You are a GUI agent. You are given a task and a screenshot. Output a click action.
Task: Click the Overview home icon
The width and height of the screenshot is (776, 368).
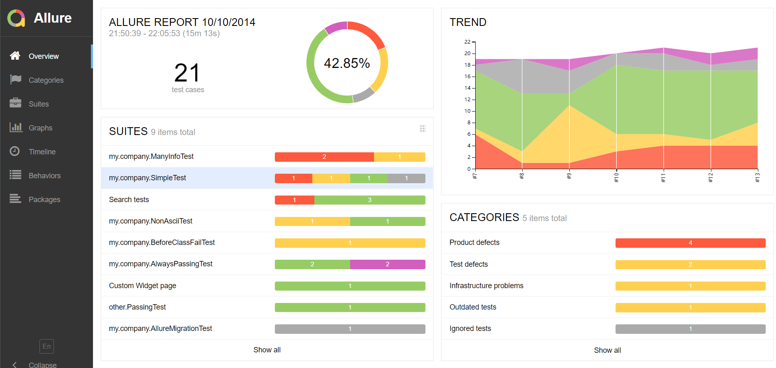click(x=15, y=56)
